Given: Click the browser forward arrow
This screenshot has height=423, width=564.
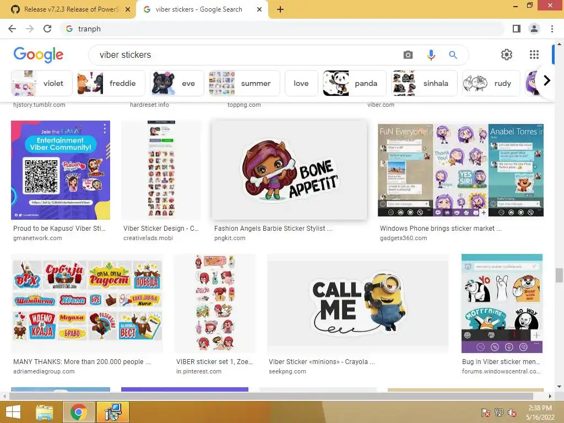Looking at the screenshot, I should coord(30,29).
